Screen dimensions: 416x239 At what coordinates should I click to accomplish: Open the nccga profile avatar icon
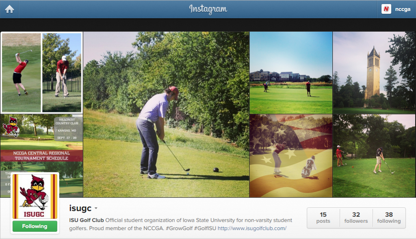386,9
